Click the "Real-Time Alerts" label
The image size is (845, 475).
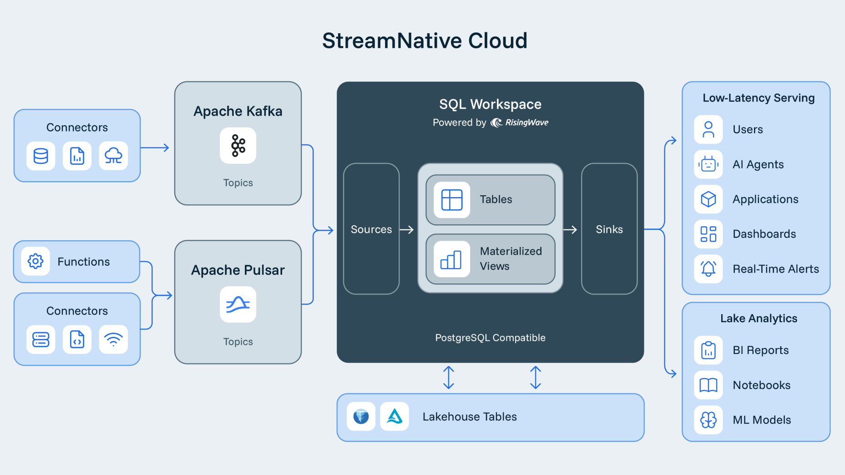(x=776, y=269)
